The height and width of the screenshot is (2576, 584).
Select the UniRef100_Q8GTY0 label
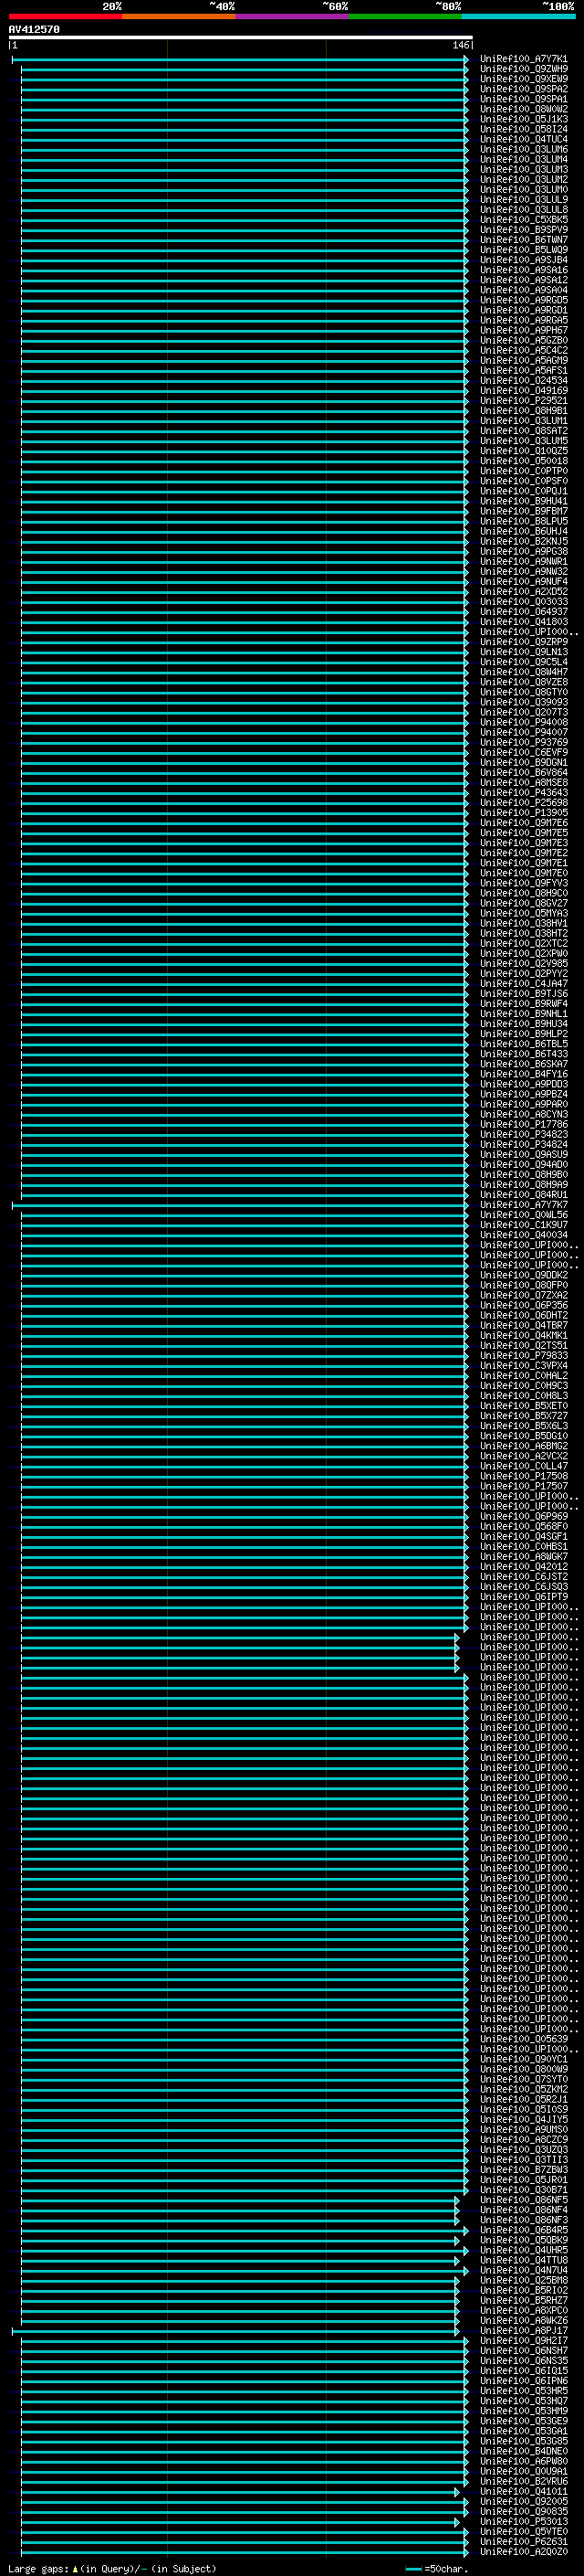(523, 692)
